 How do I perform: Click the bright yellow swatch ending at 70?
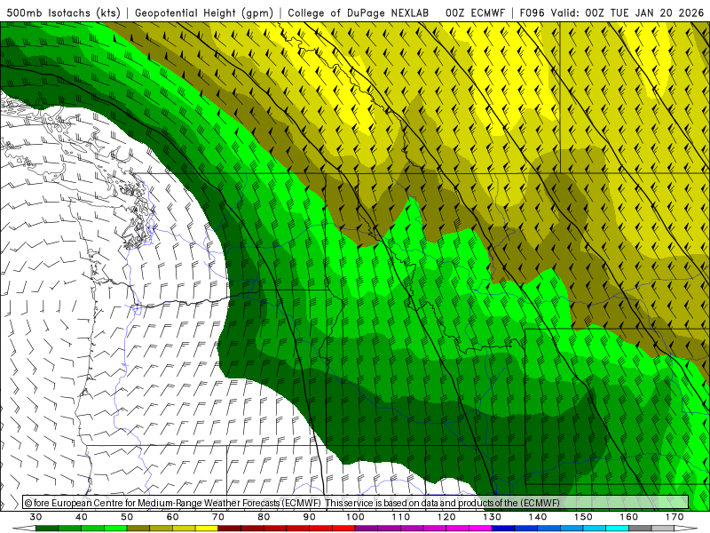(x=207, y=528)
